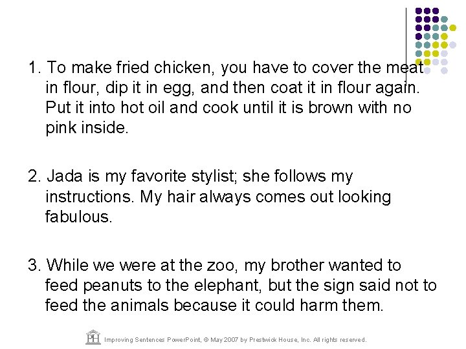The height and width of the screenshot is (349, 466).
Task: Click the words "pink inside"
Action: [87, 127]
